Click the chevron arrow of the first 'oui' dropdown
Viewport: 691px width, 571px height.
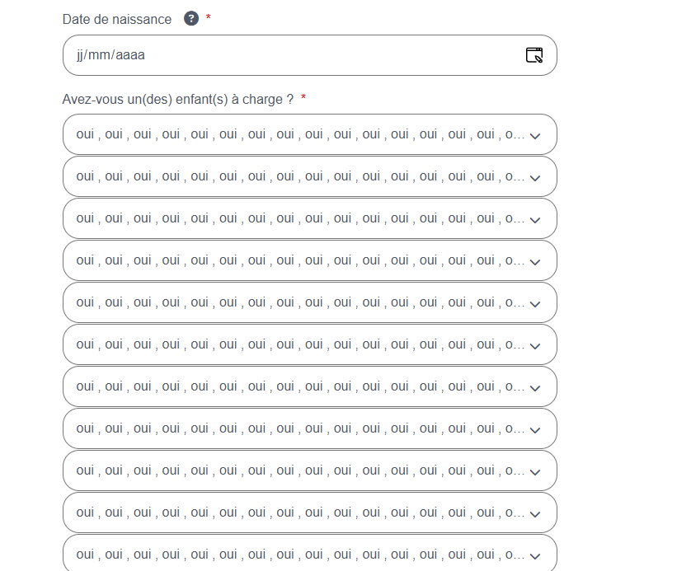pos(535,136)
